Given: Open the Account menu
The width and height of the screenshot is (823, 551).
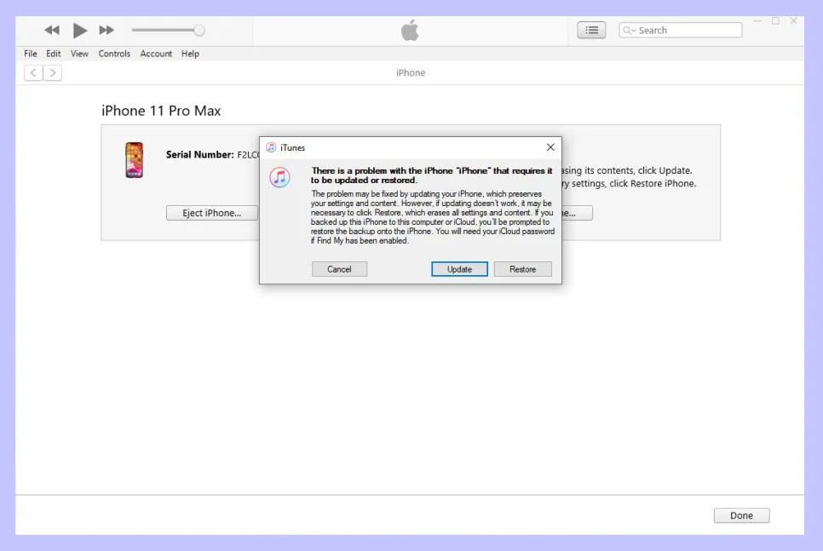Looking at the screenshot, I should tap(156, 54).
